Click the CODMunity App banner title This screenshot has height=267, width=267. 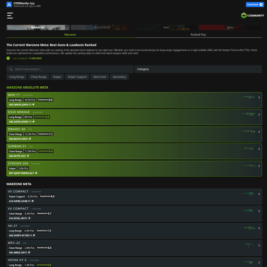(24, 3)
